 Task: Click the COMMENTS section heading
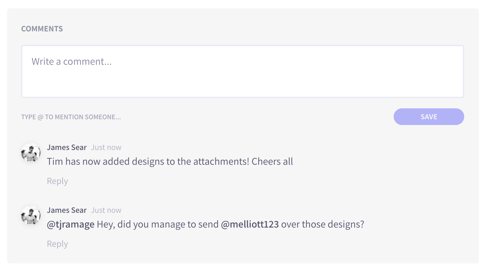(42, 29)
